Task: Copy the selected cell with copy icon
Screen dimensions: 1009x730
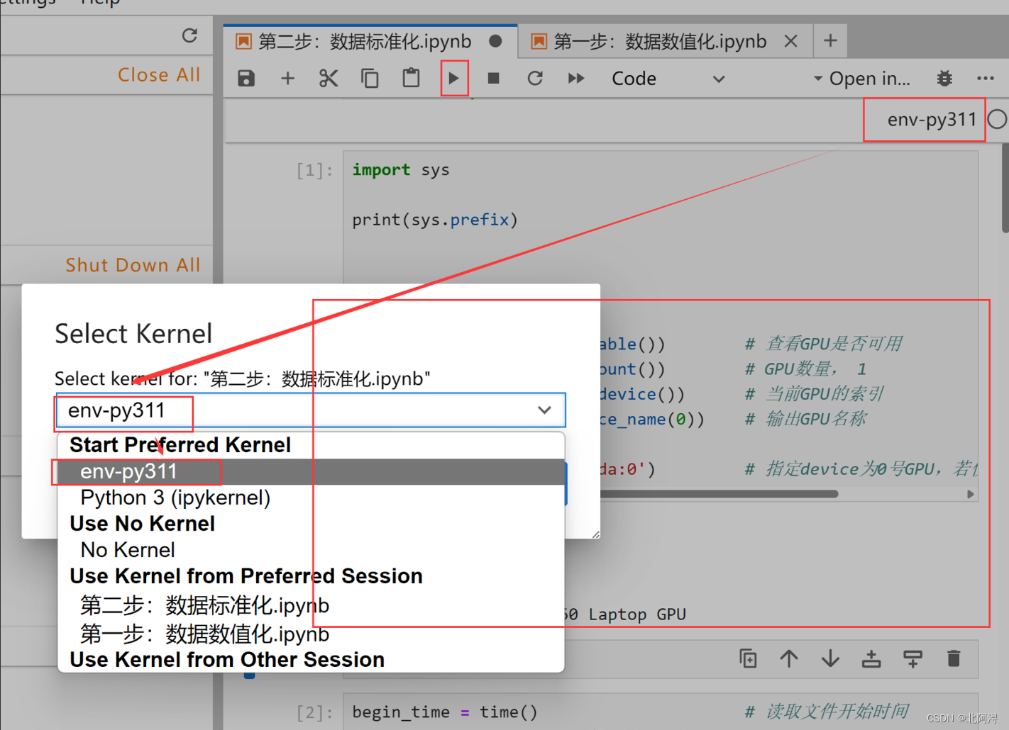Action: click(x=369, y=78)
